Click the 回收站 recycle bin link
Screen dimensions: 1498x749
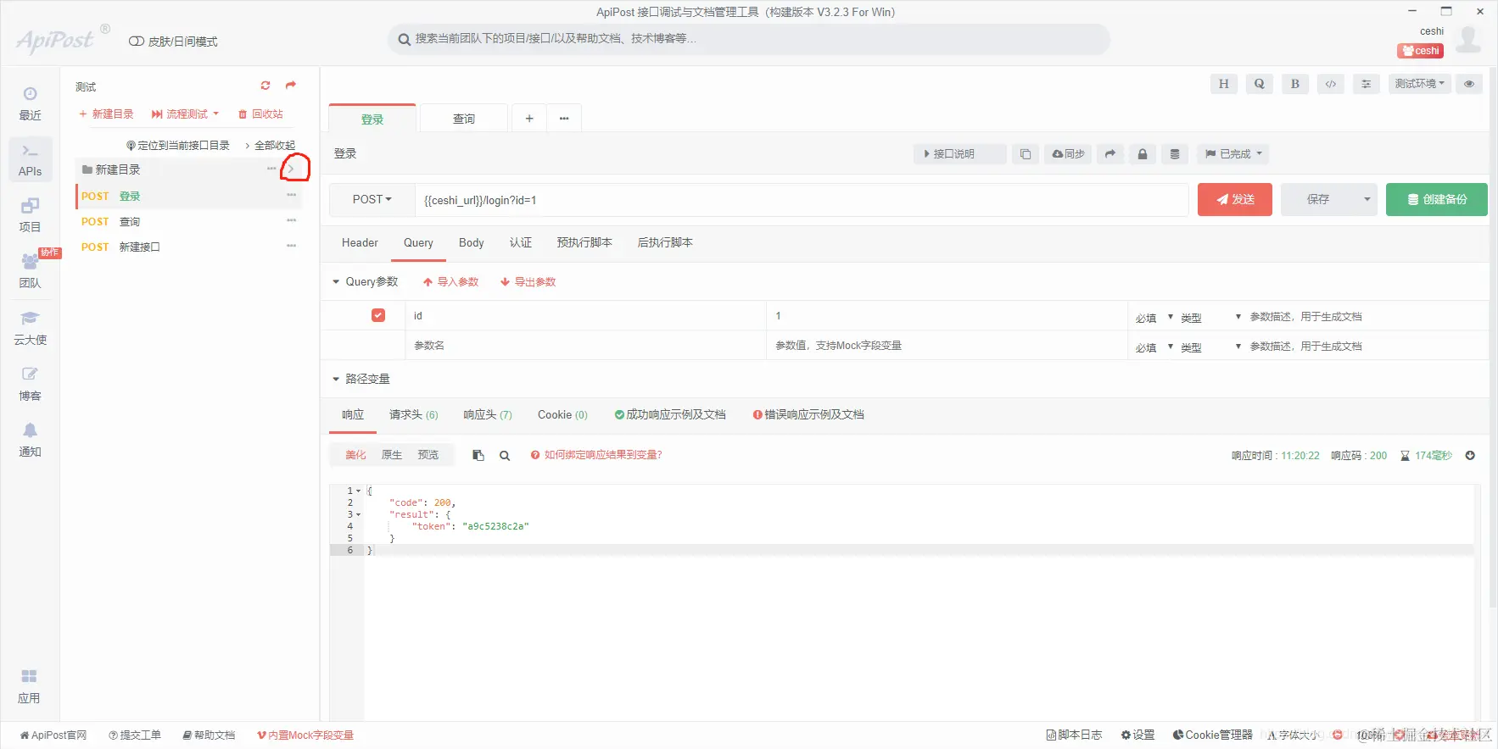(x=260, y=114)
